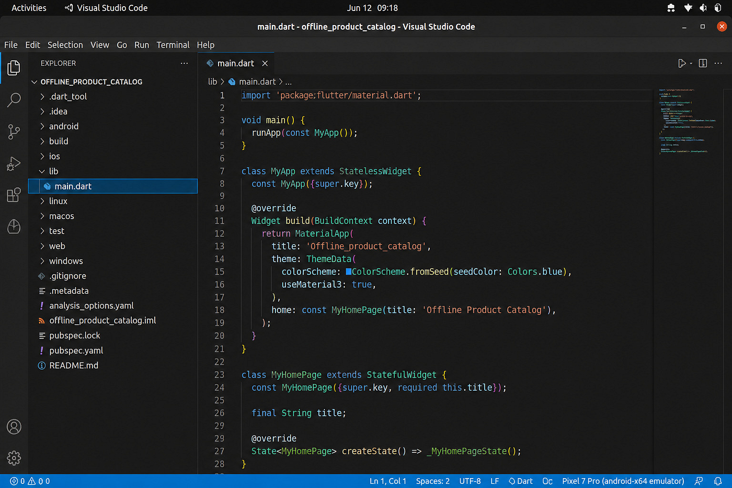Click the Split Editor icon
The image size is (732, 488).
coord(703,63)
